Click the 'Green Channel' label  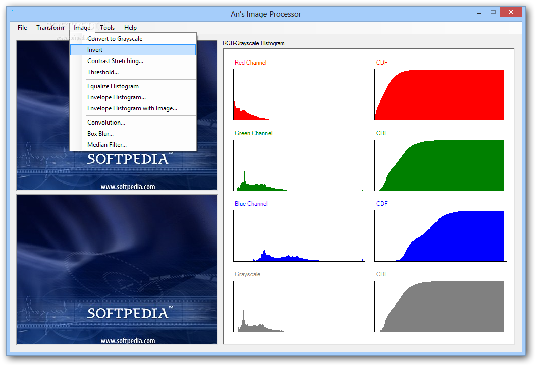coord(253,133)
